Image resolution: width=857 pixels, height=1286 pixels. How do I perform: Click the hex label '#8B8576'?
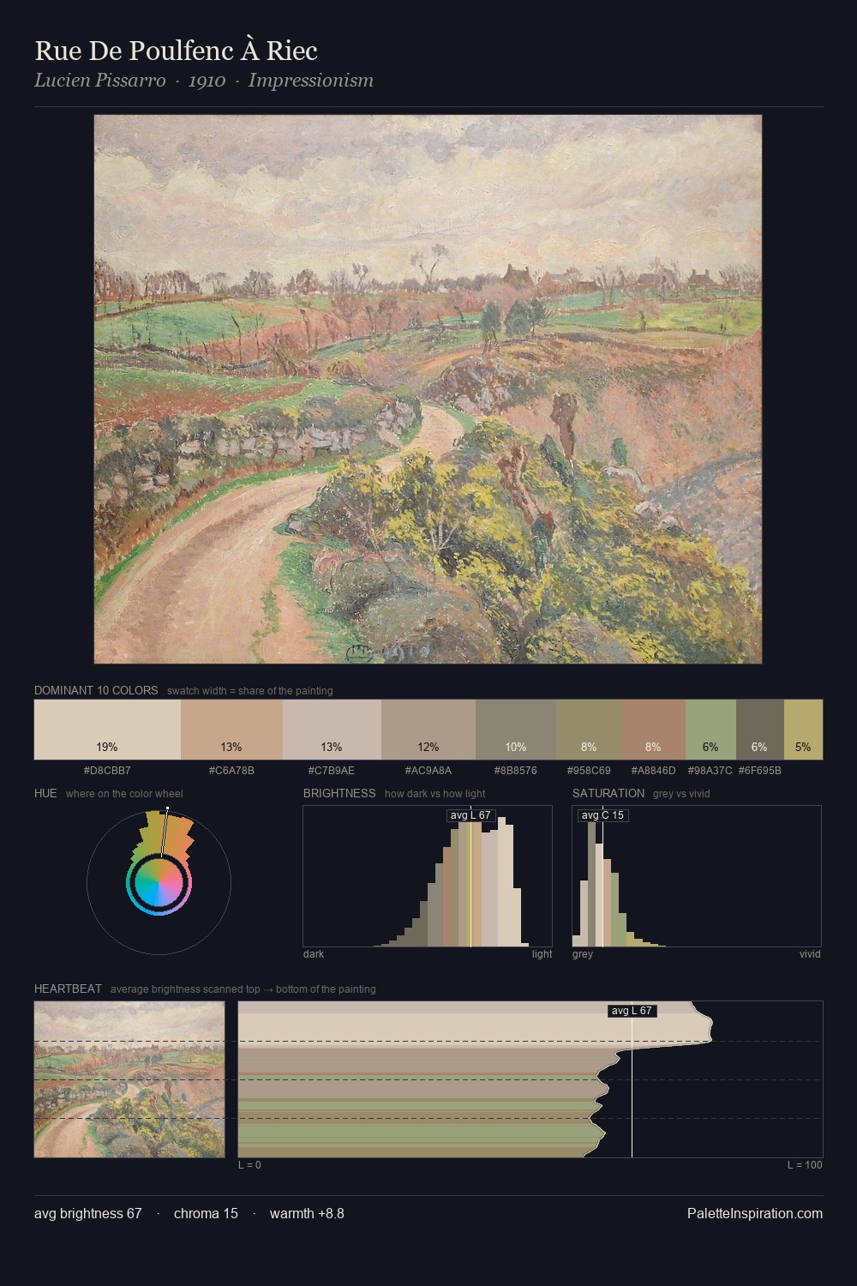[x=516, y=770]
